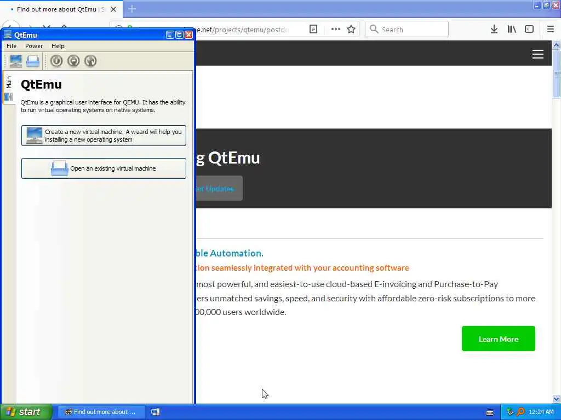Open the Power menu in QtEmu
Viewport: 561px width, 420px height.
(x=34, y=46)
